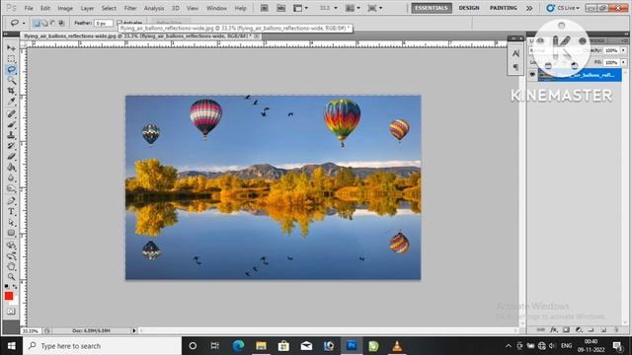Select the Dodge tool

11,188
